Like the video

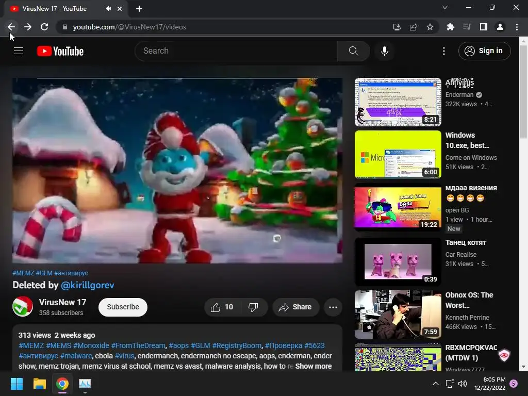222,307
